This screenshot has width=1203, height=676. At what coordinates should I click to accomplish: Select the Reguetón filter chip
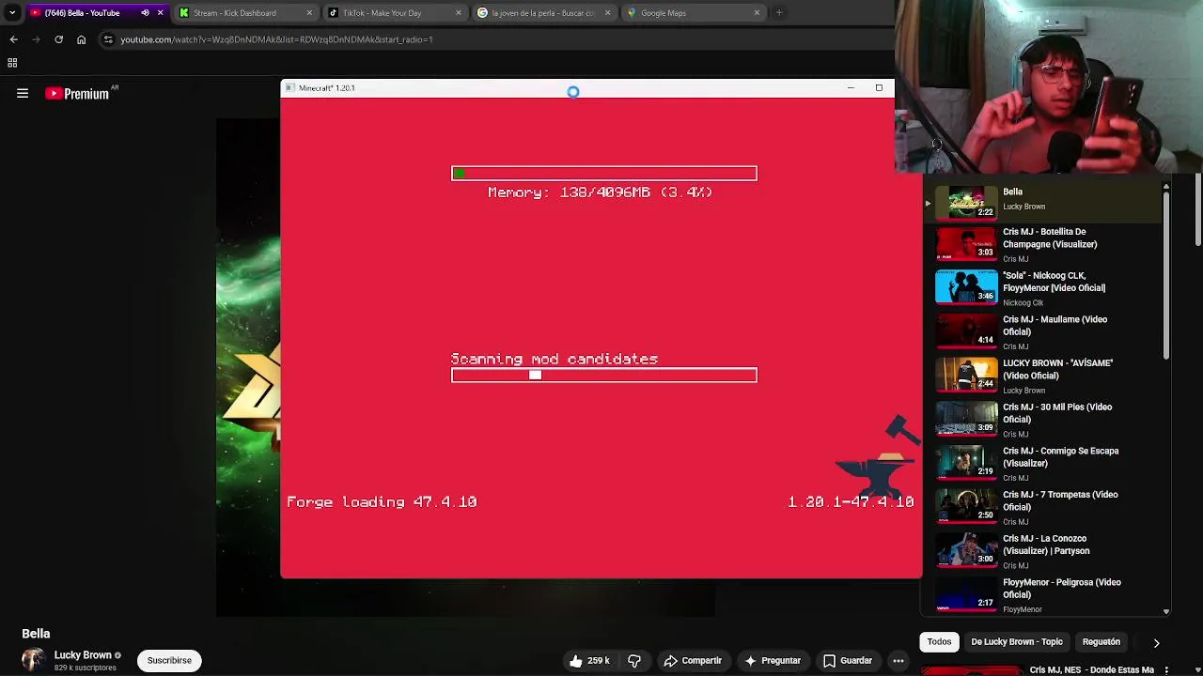click(x=1101, y=642)
